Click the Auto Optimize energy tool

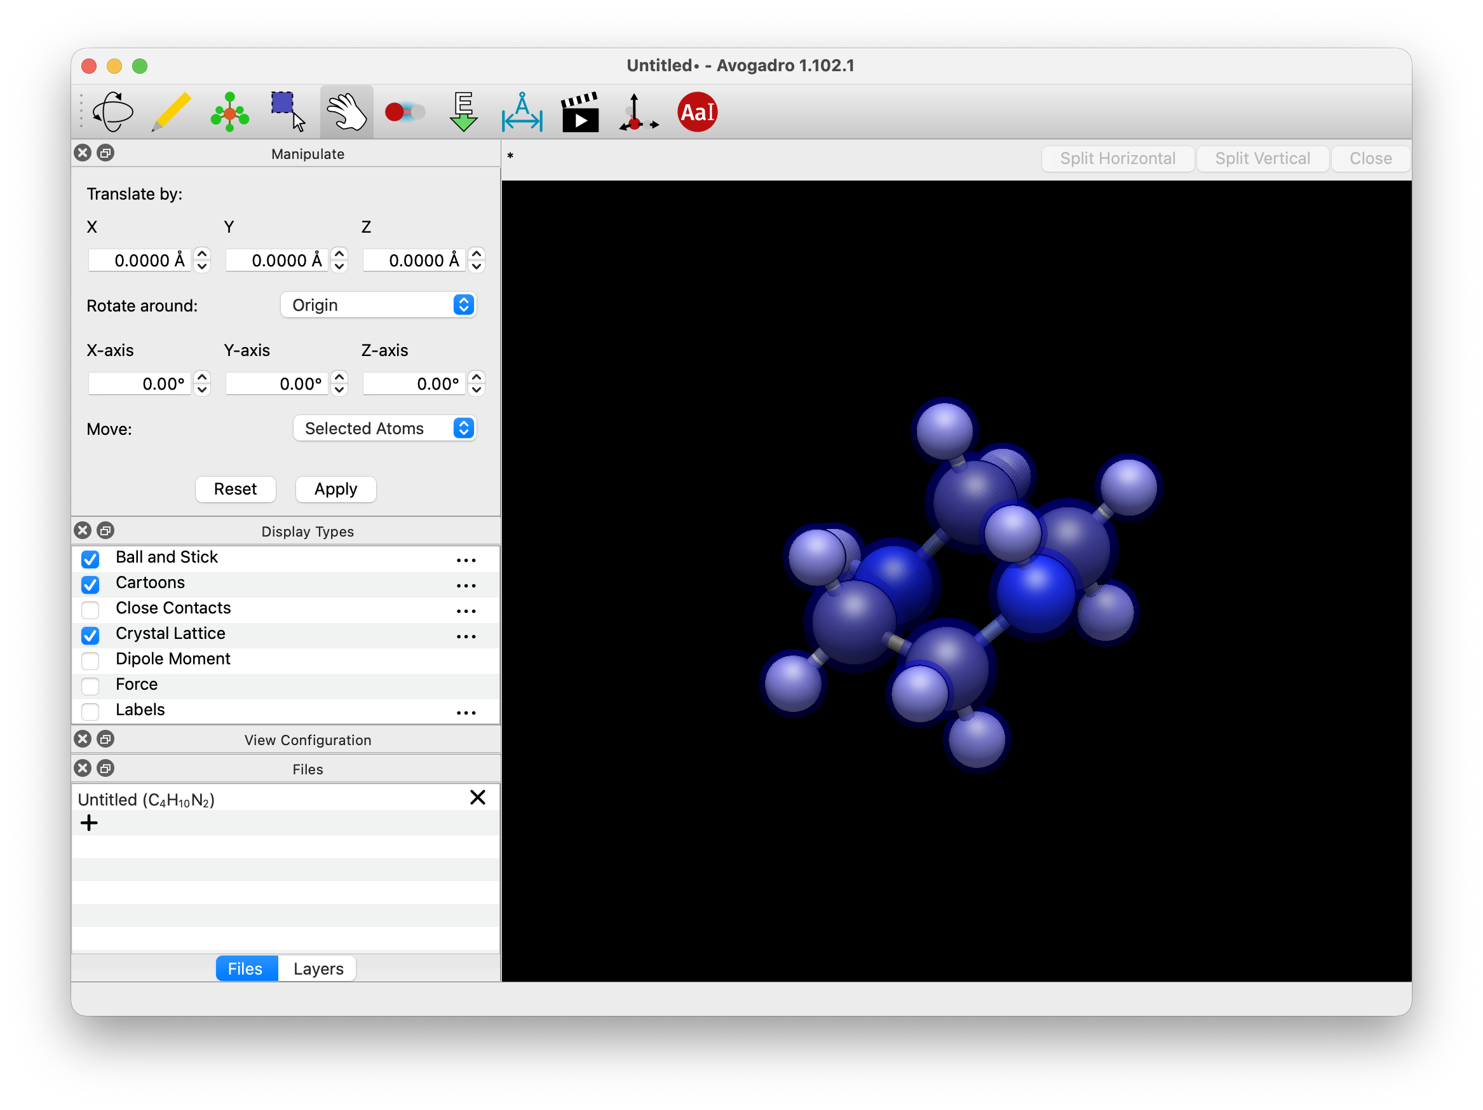[463, 112]
